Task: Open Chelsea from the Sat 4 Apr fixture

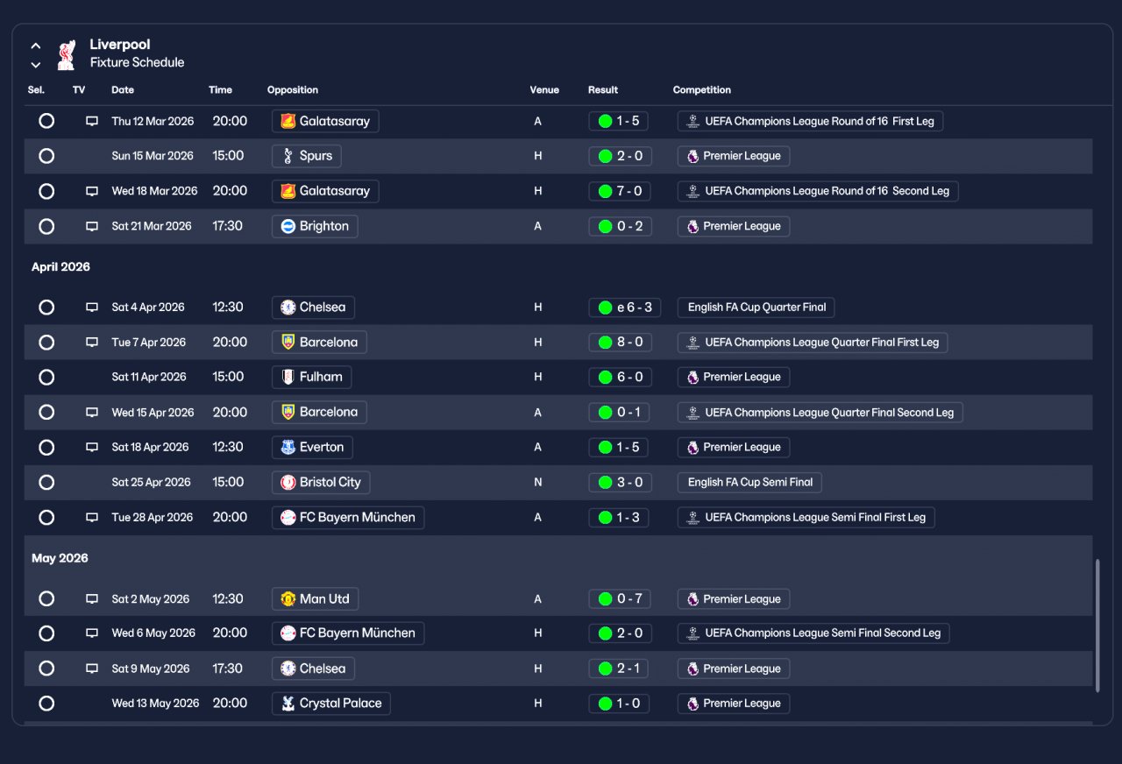Action: point(313,308)
